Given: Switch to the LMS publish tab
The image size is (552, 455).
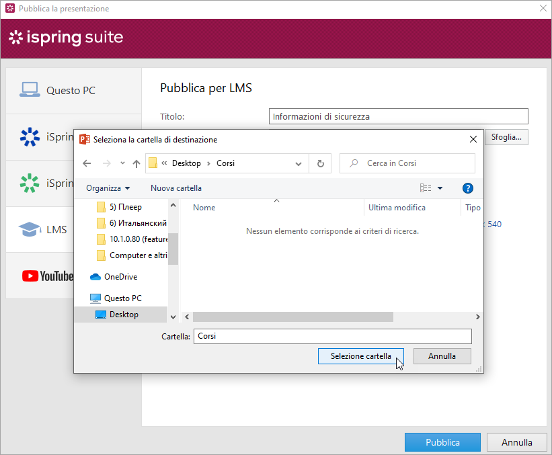Looking at the screenshot, I should pos(56,230).
